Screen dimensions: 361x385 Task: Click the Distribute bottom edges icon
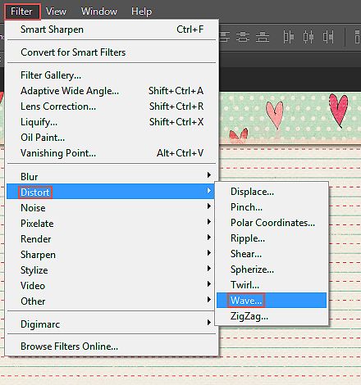tap(263, 37)
